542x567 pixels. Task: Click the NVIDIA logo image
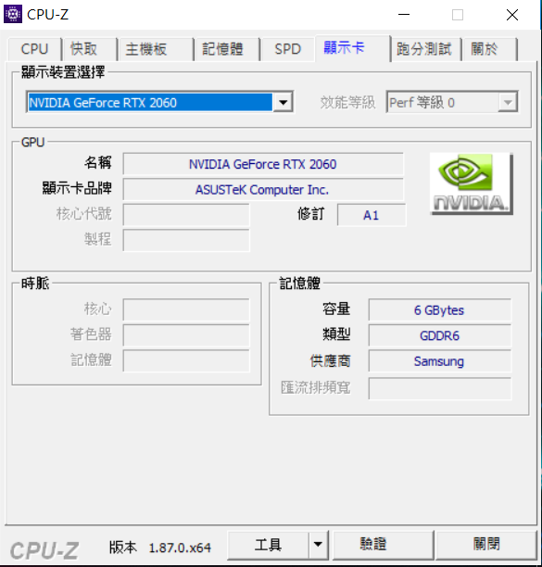(472, 183)
